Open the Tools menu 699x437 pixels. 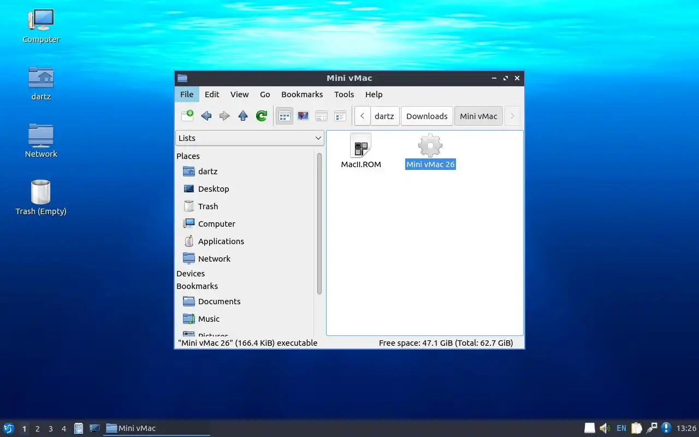point(344,94)
